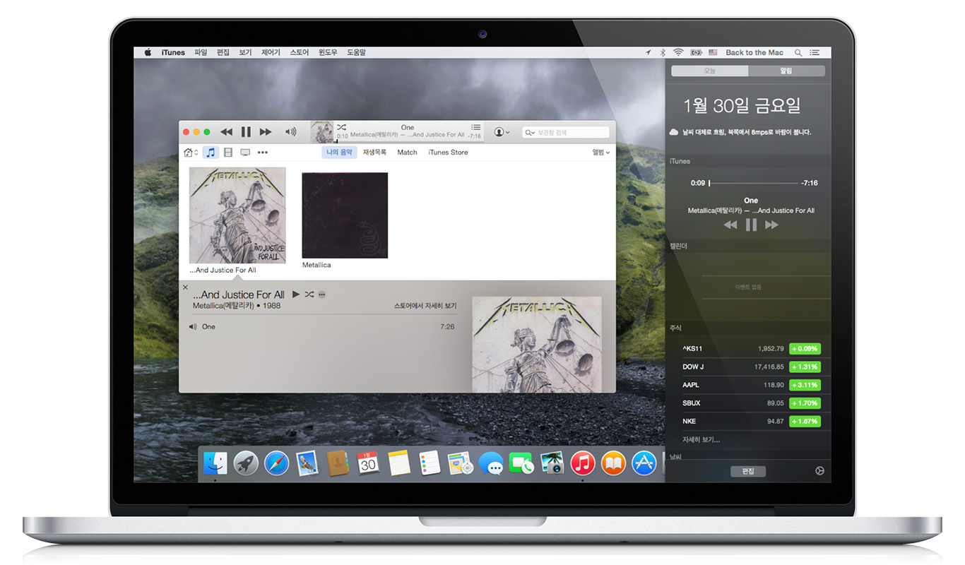Toggle the DOW J +1.31% change badge

click(x=805, y=367)
